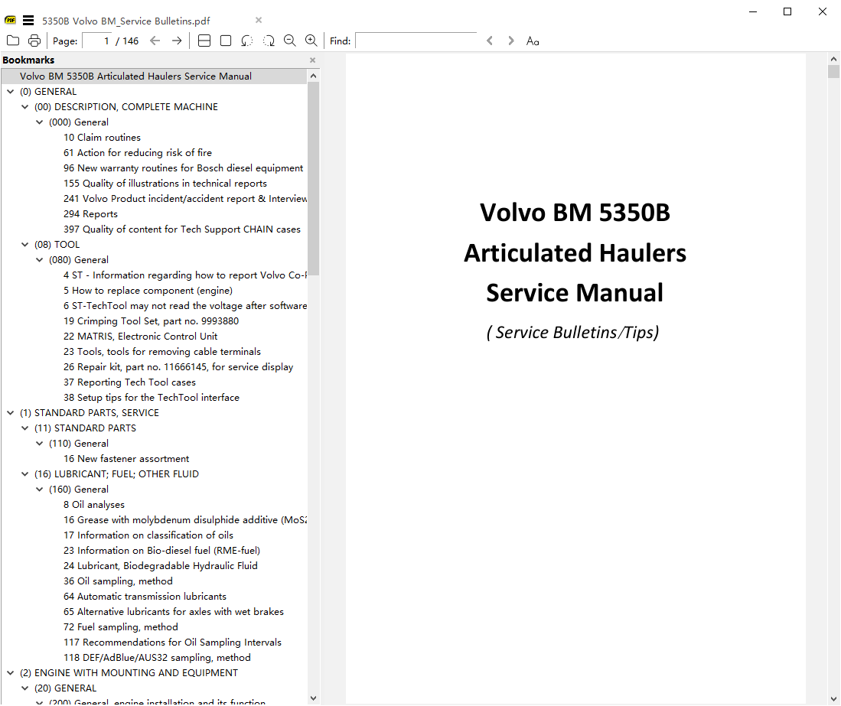Rotate the page clockwise

click(x=269, y=41)
